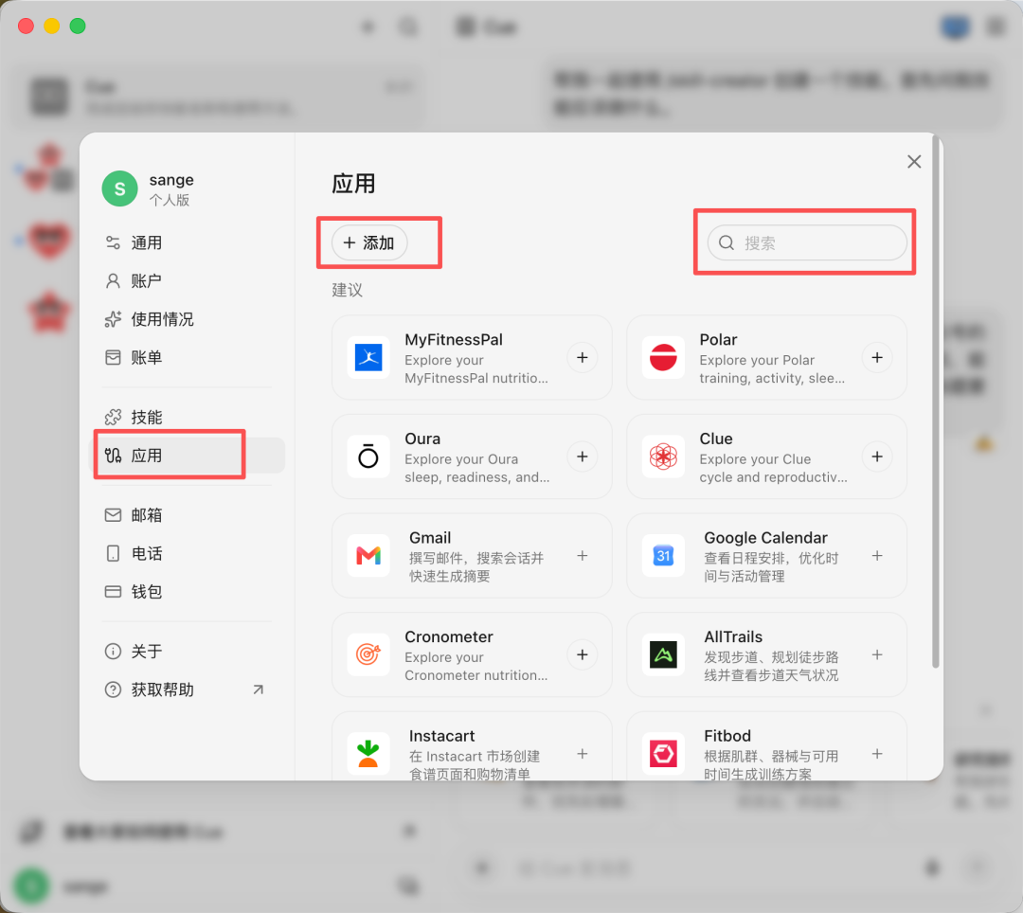Open the 电话 phone settings

click(187, 554)
